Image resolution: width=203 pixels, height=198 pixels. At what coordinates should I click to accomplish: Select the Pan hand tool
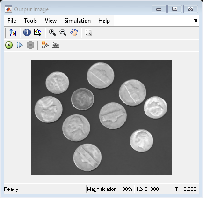(x=74, y=32)
